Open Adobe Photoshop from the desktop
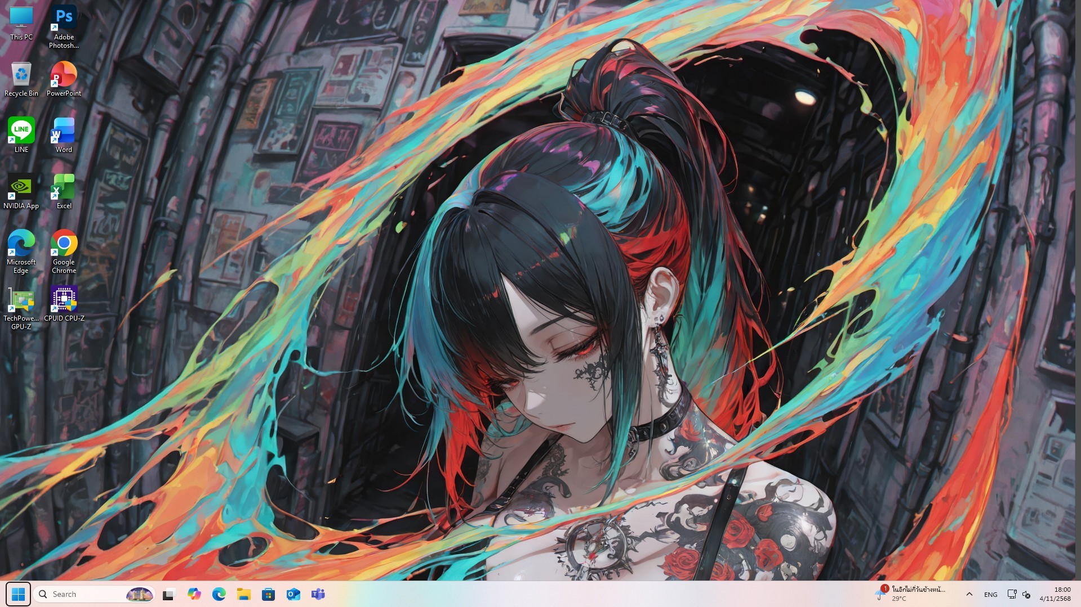Screen dimensions: 1081x607 pyautogui.click(x=63, y=23)
